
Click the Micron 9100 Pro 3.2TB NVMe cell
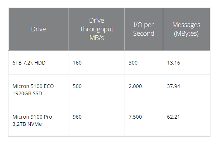[32, 120]
